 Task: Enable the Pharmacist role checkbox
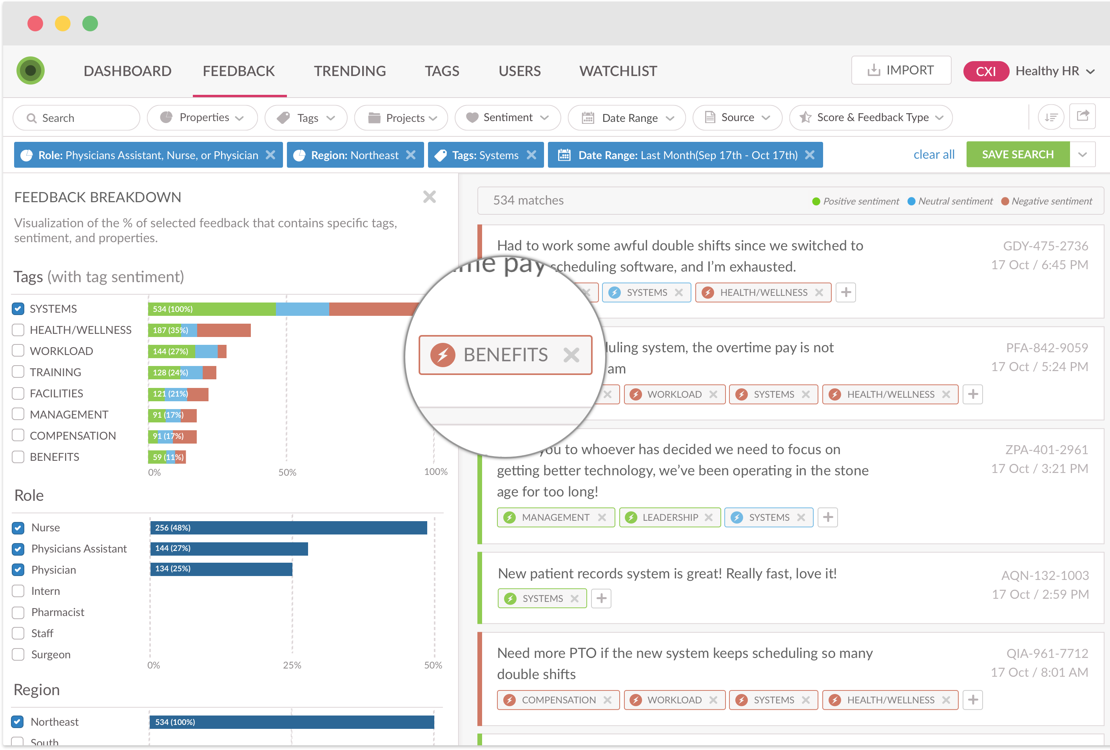[18, 612]
